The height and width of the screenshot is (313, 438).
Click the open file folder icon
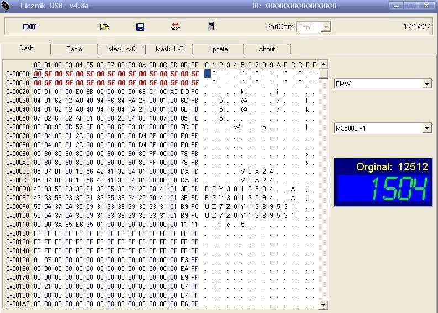(104, 27)
